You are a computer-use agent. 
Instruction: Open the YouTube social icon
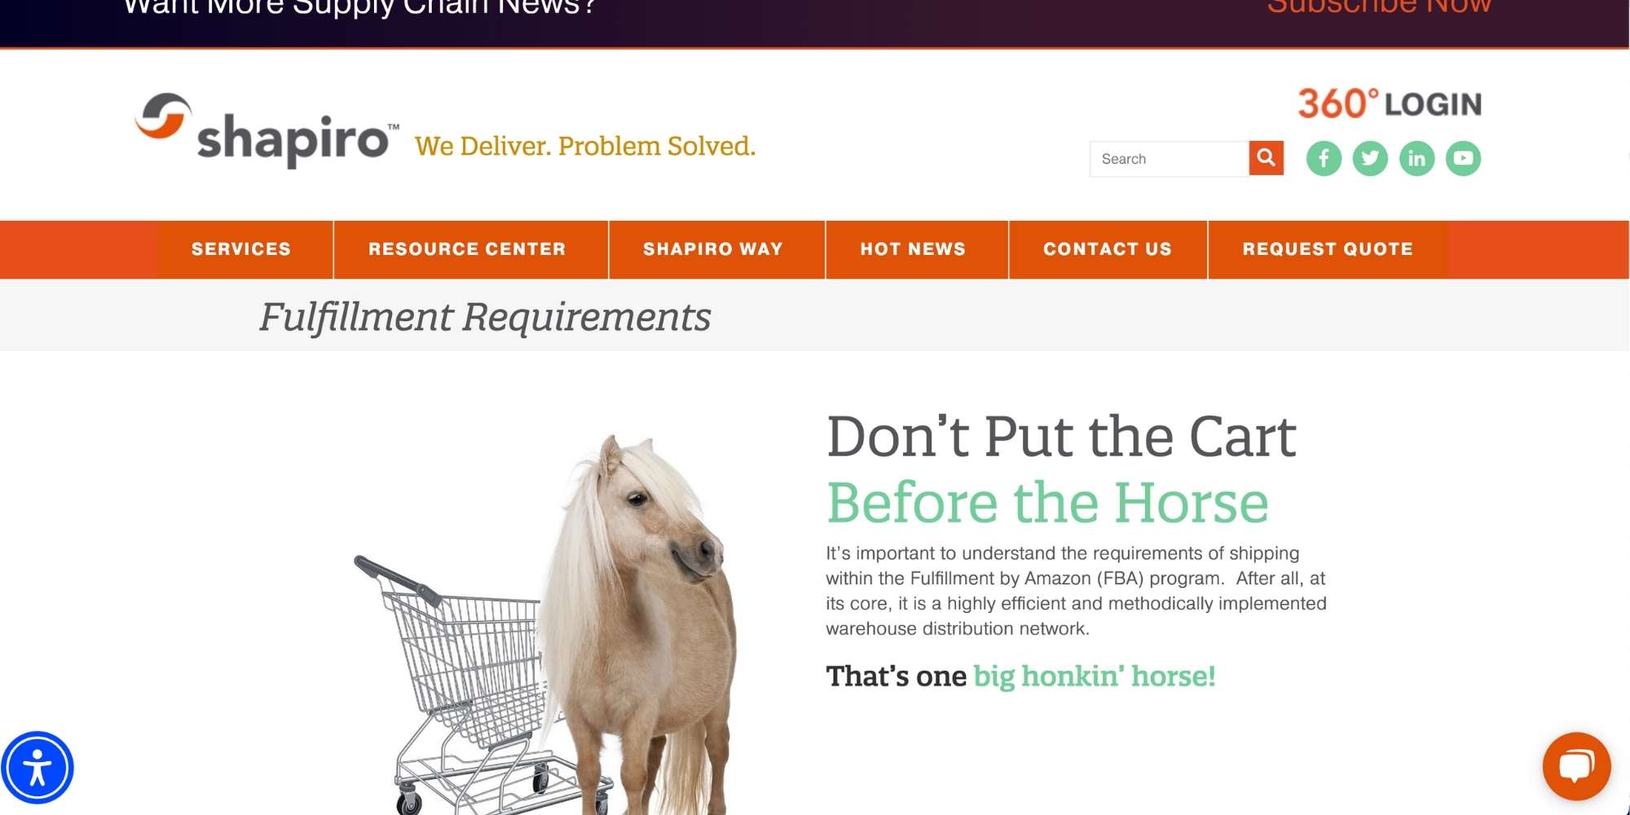tap(1463, 158)
